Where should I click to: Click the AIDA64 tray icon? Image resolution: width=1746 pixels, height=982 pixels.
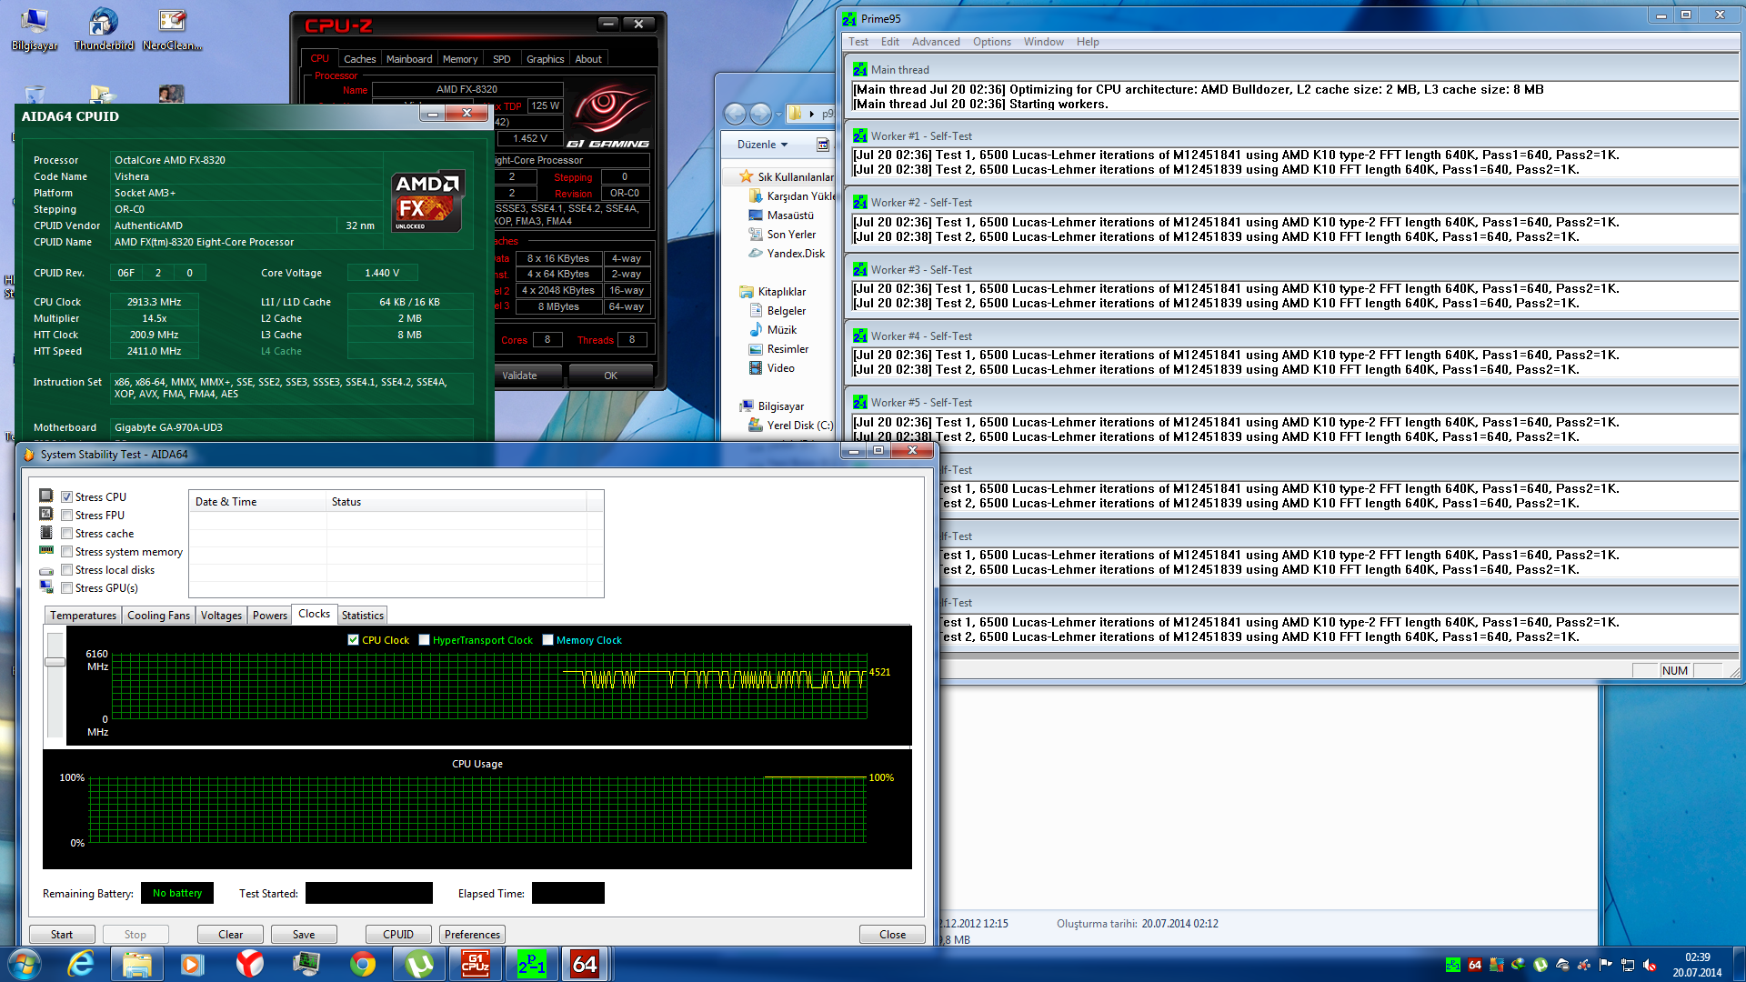point(1475,965)
